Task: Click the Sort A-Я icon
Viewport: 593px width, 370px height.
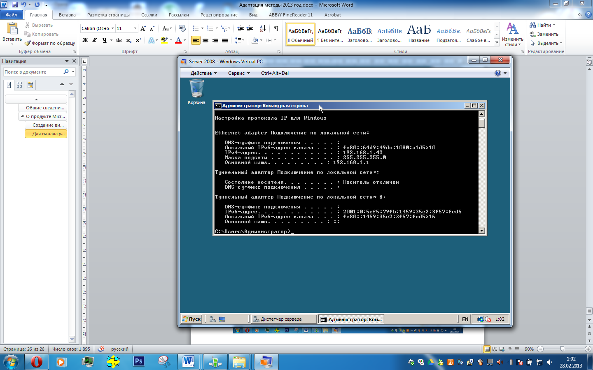Action: coord(263,28)
